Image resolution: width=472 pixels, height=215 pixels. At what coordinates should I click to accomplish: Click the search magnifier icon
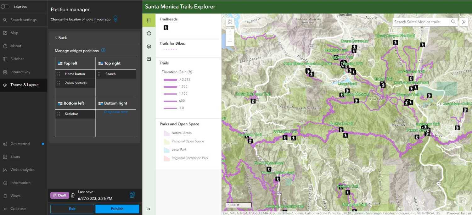click(x=453, y=22)
